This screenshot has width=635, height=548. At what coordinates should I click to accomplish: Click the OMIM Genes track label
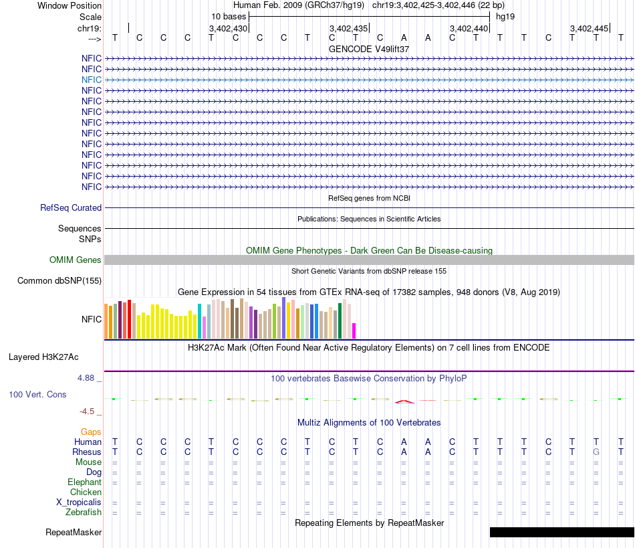[76, 260]
